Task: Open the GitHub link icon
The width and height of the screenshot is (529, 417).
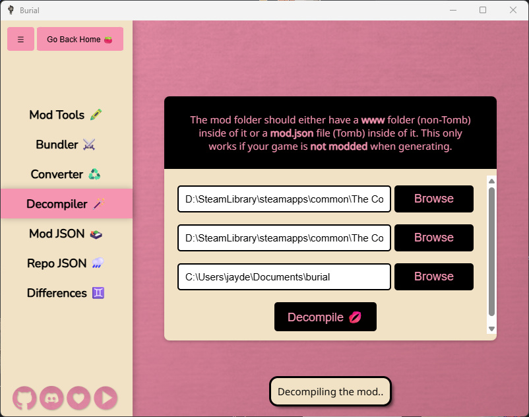Action: 24,398
